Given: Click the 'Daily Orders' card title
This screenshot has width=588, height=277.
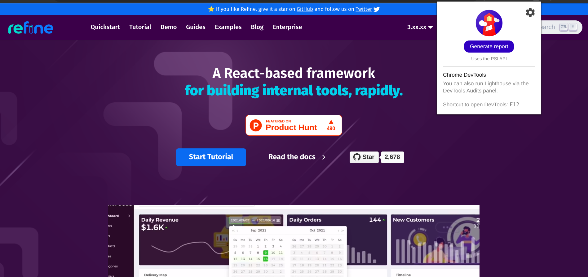Looking at the screenshot, I should point(305,220).
